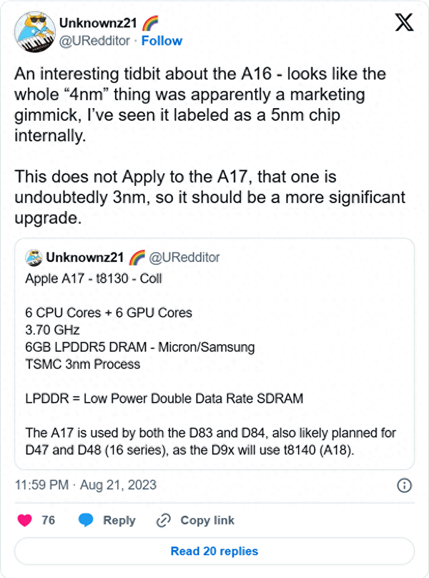Open the reply composer via speech bubble icon
Viewport: 429px width, 578px height.
[87, 520]
